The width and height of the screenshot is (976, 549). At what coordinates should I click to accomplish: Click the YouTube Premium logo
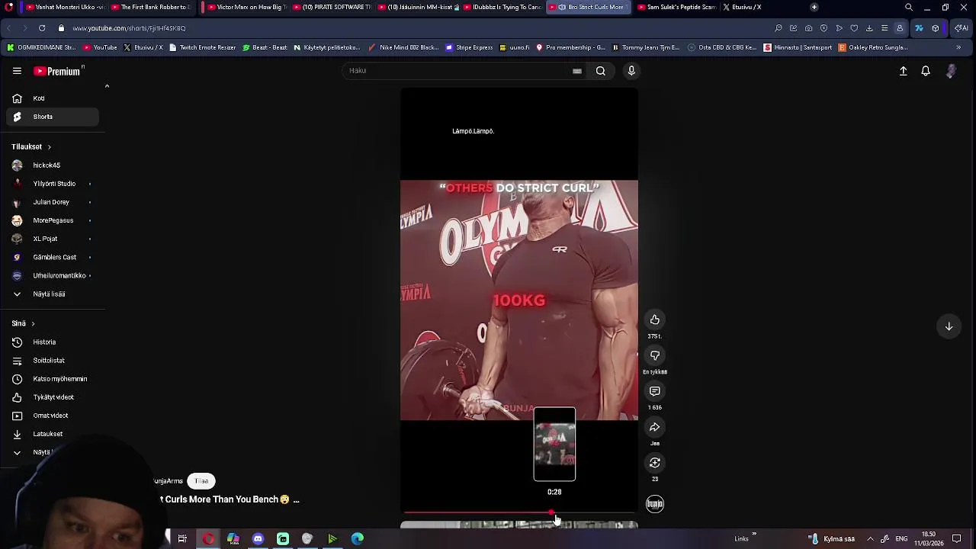tap(57, 71)
